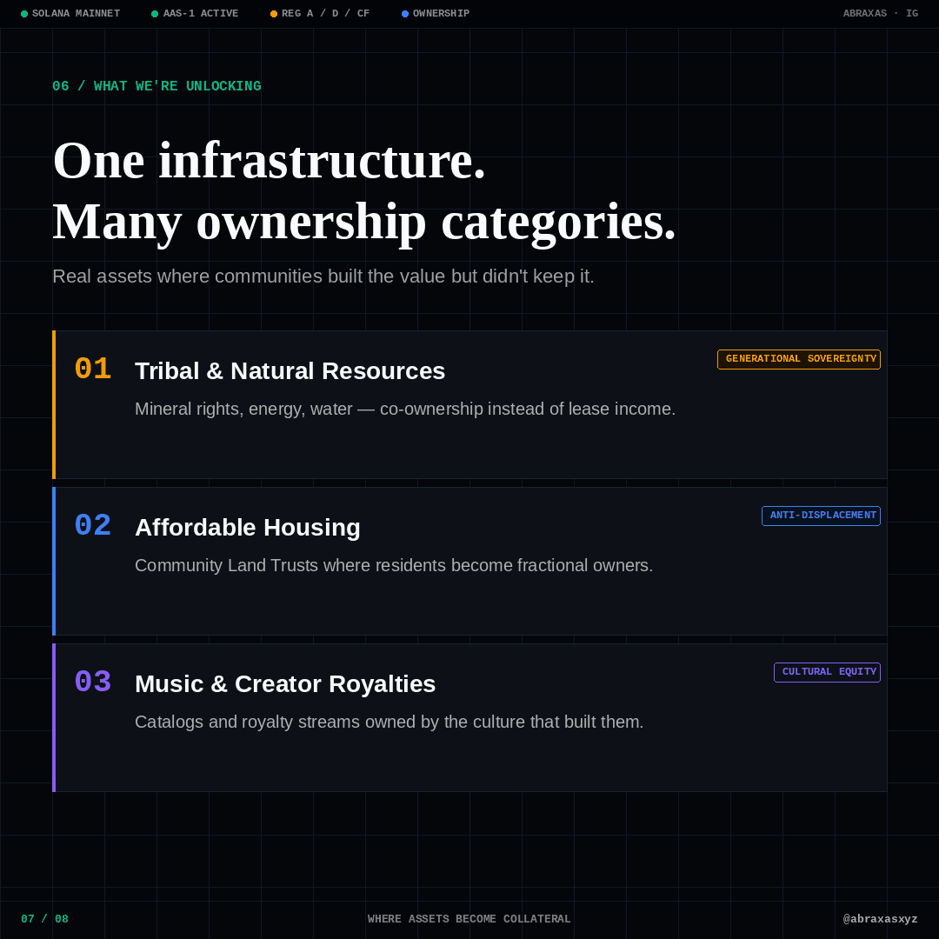Click the ANTI-DISPLACEMENT badge
This screenshot has width=939, height=939.
pyautogui.click(x=821, y=516)
